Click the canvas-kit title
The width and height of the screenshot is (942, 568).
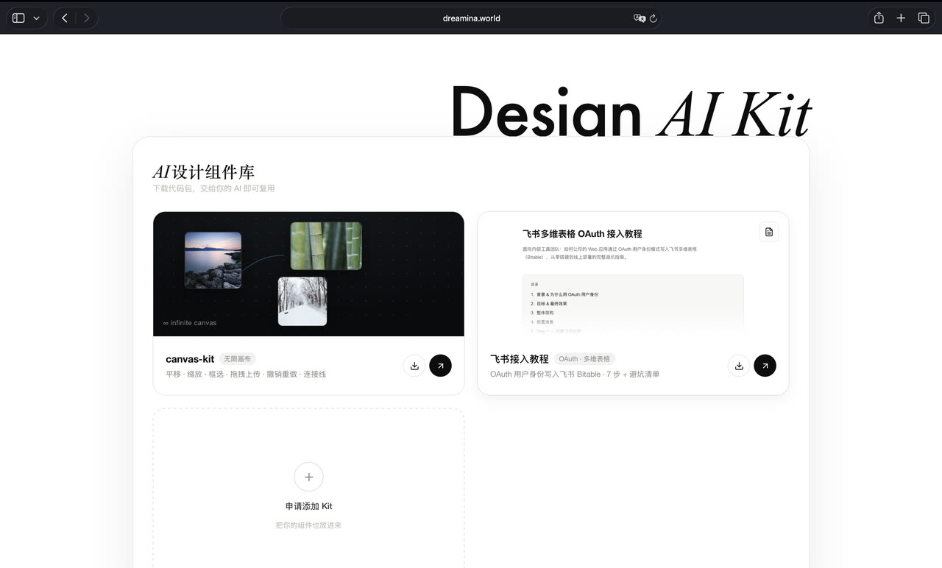190,359
